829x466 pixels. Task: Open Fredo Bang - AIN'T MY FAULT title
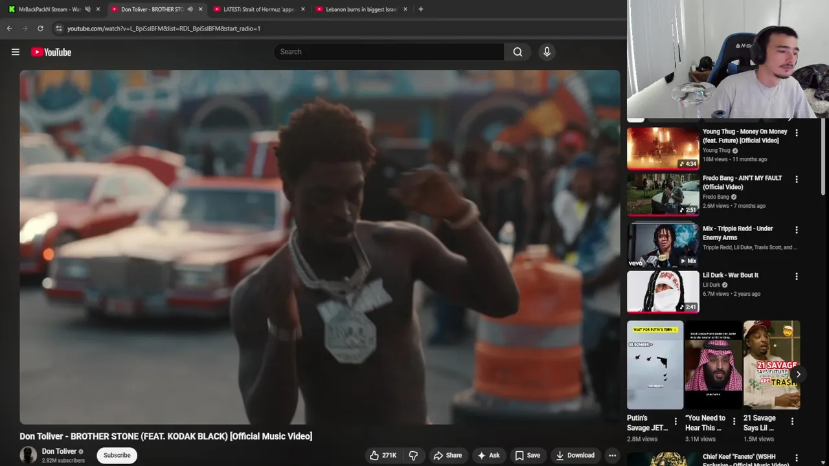click(742, 183)
